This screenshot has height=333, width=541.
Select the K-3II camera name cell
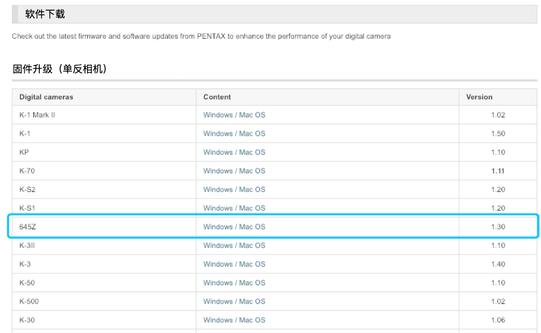point(104,246)
